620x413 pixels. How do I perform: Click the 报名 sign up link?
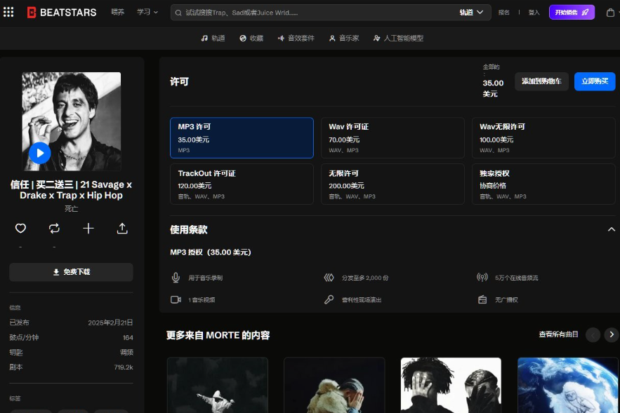[x=503, y=13]
